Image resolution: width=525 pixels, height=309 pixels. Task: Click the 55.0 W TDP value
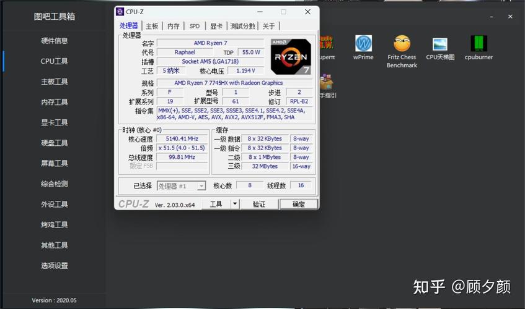click(x=251, y=53)
